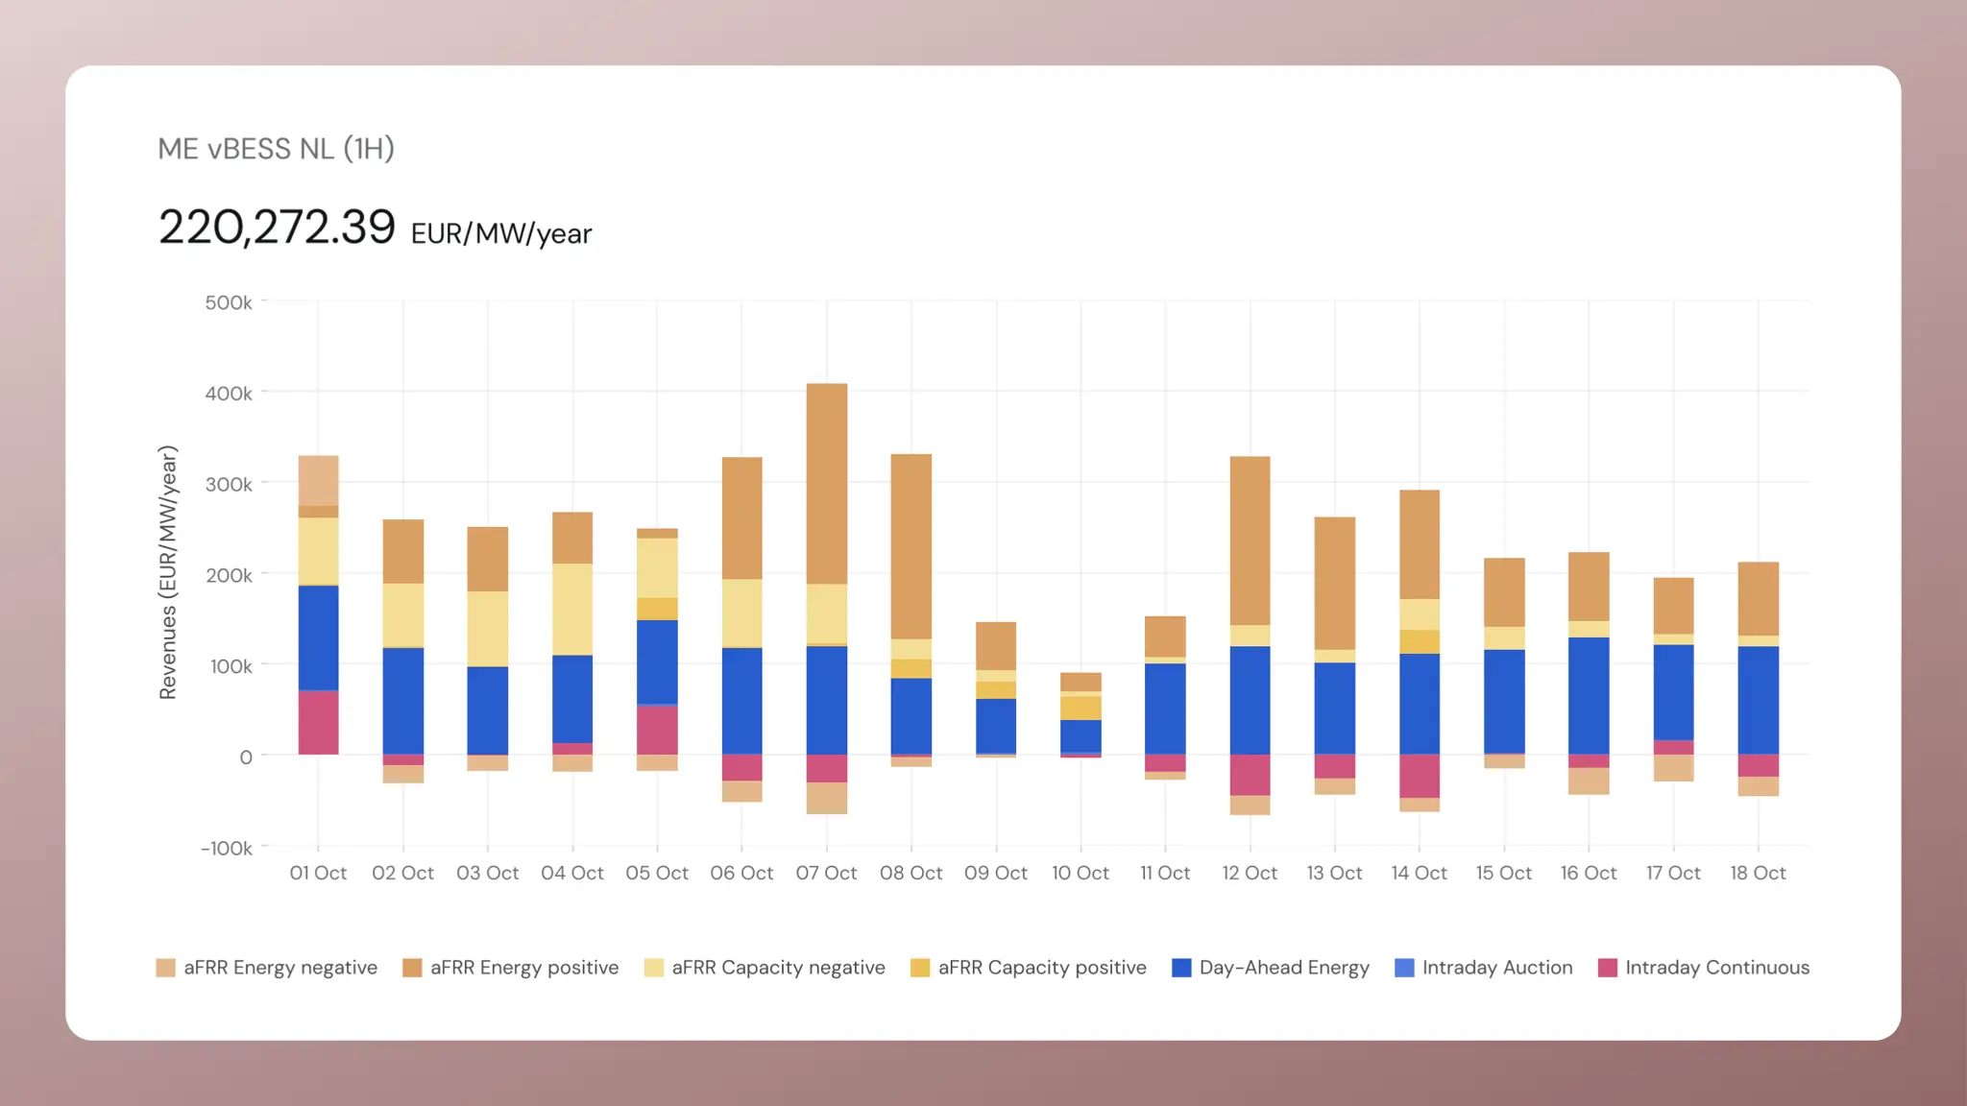1967x1106 pixels.
Task: Click the Intraday Continuous legend label
Action: [1717, 968]
